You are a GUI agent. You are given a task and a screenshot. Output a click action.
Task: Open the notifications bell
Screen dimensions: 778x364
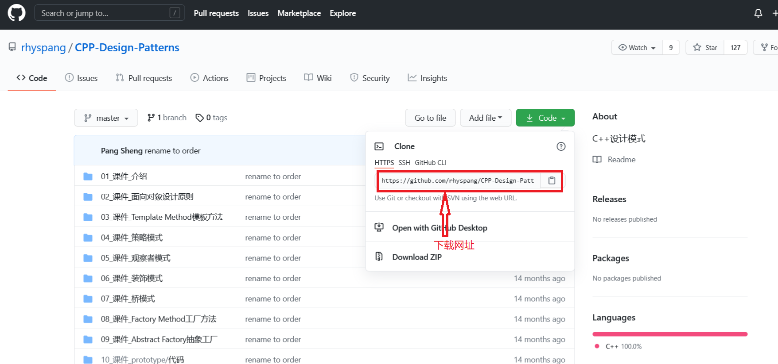758,13
